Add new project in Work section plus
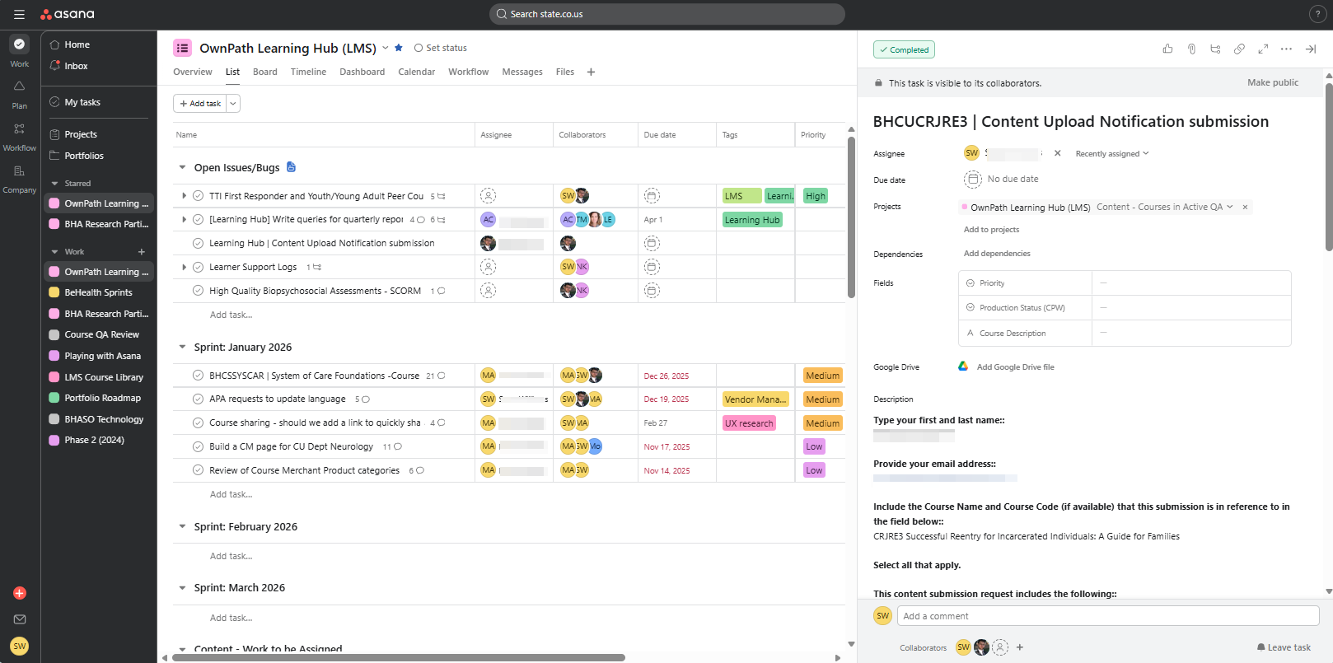This screenshot has height=663, width=1333. point(142,252)
